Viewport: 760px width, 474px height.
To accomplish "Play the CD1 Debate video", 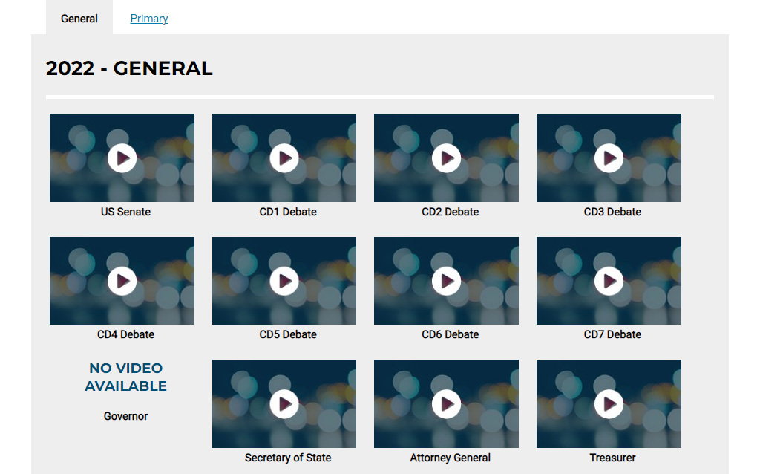I will click(284, 158).
